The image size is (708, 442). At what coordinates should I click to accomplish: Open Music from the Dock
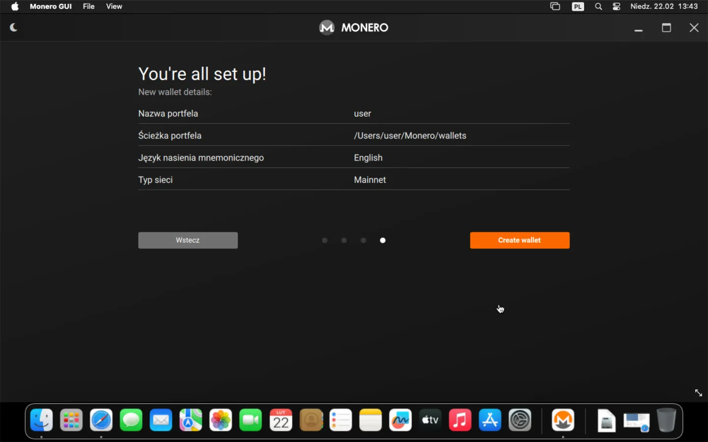click(460, 420)
